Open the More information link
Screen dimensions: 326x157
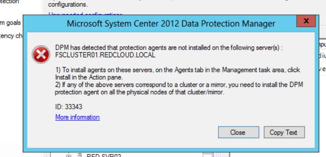click(77, 117)
